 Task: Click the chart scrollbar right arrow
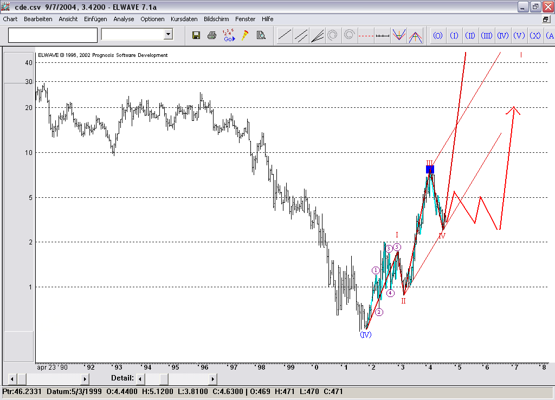click(x=85, y=379)
